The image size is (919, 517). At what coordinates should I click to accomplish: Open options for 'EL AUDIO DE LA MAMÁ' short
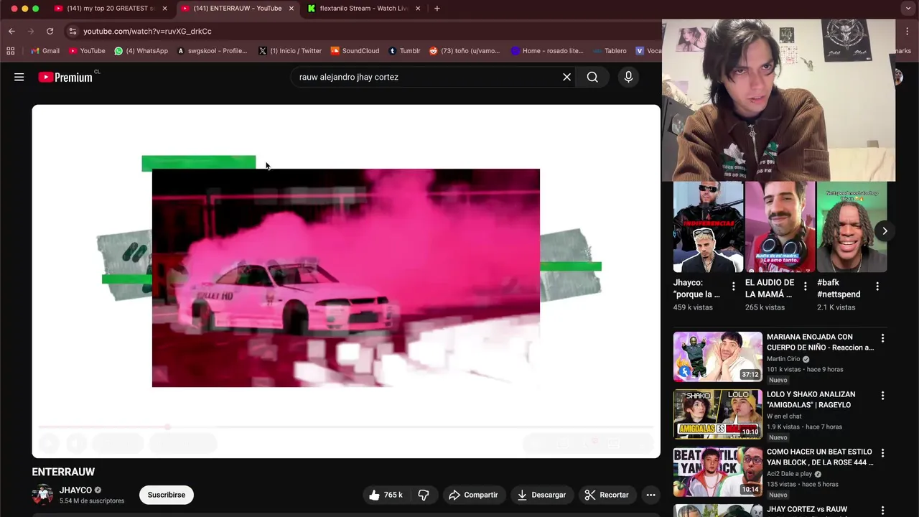point(805,287)
